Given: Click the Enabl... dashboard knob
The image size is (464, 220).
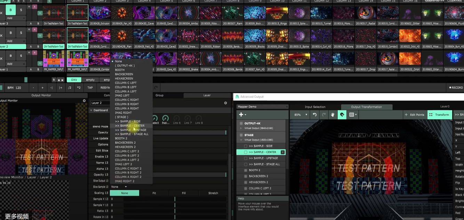Looking at the screenshot, I should 166,119.
